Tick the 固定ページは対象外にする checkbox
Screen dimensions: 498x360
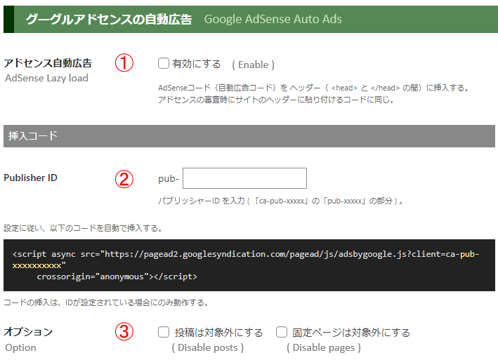(x=282, y=332)
